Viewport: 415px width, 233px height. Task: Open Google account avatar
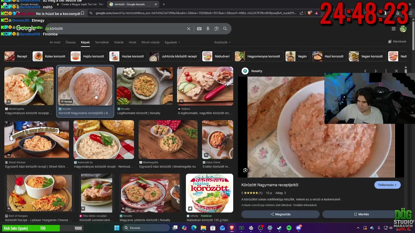tap(403, 29)
